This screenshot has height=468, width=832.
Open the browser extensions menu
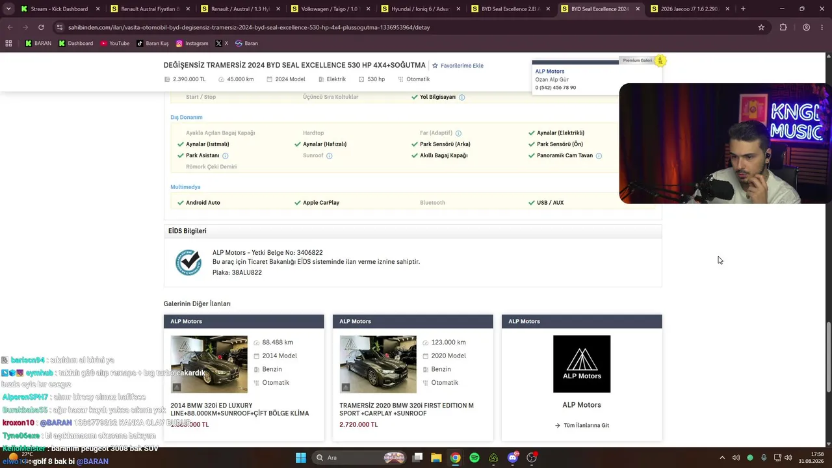pos(783,27)
